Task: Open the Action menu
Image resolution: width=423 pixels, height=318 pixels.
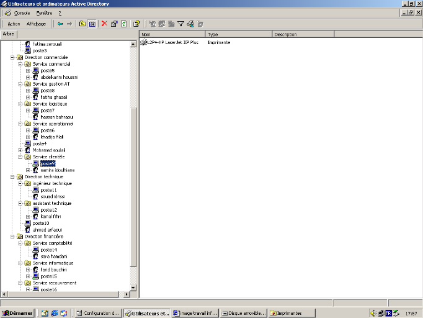Action: (14, 24)
